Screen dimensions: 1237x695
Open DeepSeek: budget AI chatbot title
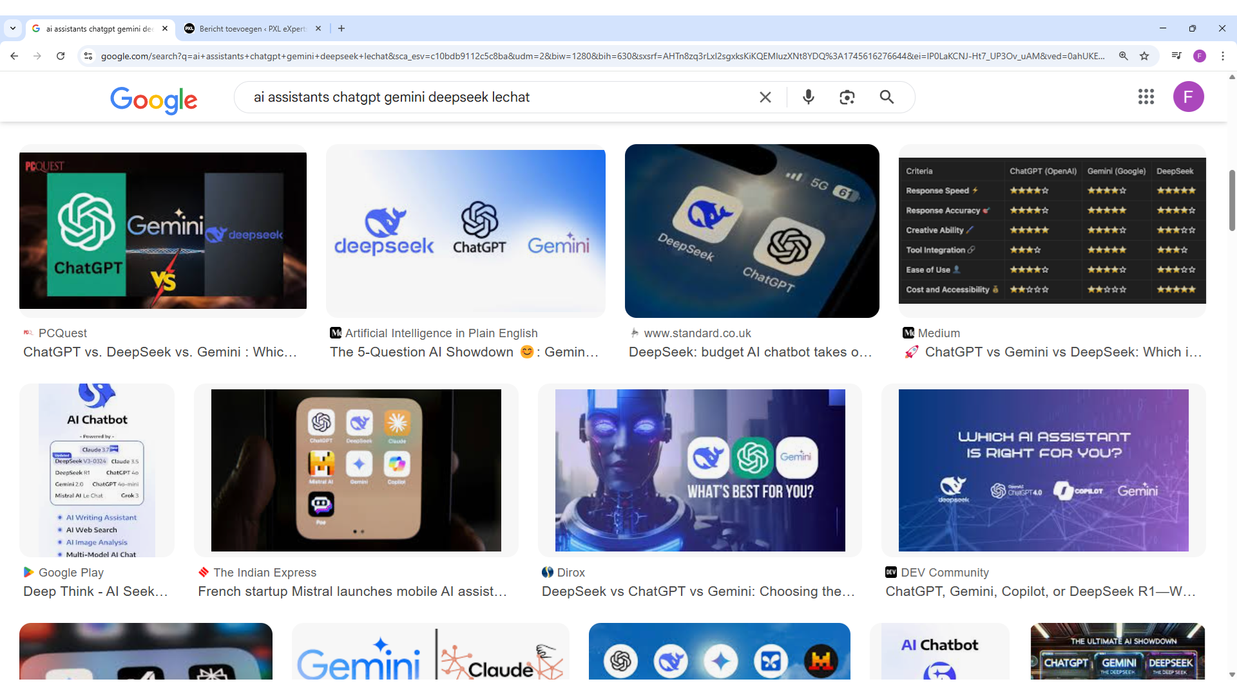coord(750,352)
